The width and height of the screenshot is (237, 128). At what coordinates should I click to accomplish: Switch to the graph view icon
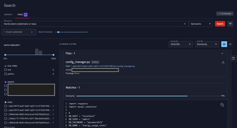(x=230, y=44)
